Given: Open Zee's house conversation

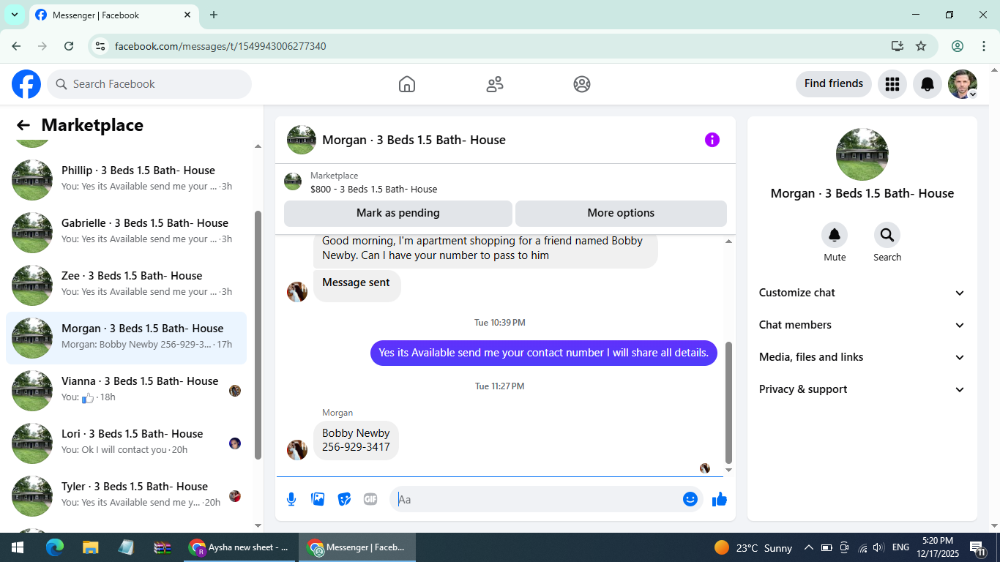Looking at the screenshot, I should 126,285.
